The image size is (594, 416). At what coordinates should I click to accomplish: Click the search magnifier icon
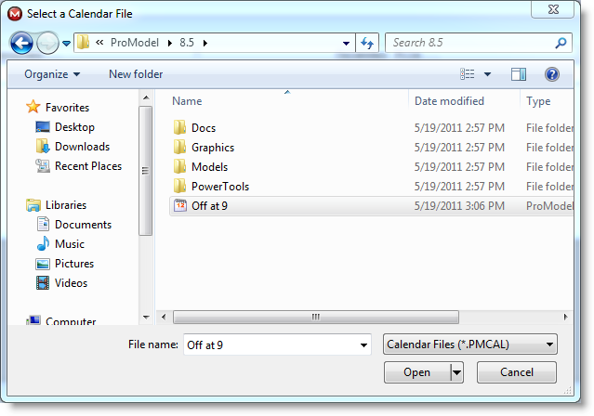tap(561, 43)
